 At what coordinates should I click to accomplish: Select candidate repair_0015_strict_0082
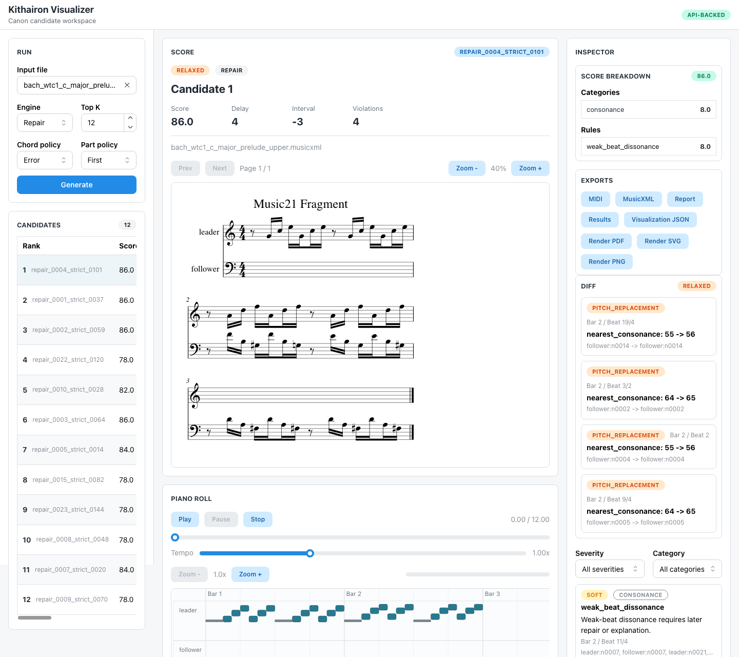click(x=77, y=480)
